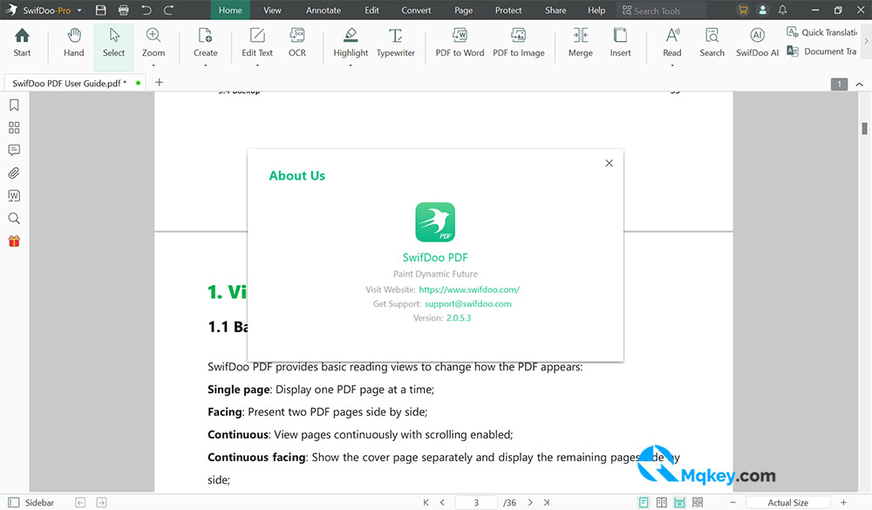Expand the SwifDoo Pro title dropdown
Viewport: 872px width, 510px height.
click(79, 10)
